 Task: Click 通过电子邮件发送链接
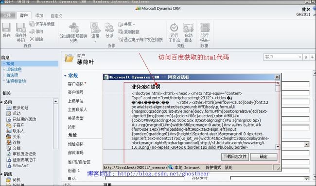[140, 40]
